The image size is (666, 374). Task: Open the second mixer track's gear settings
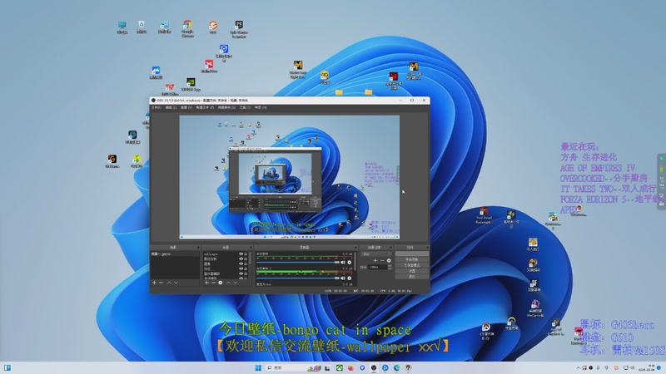[350, 278]
